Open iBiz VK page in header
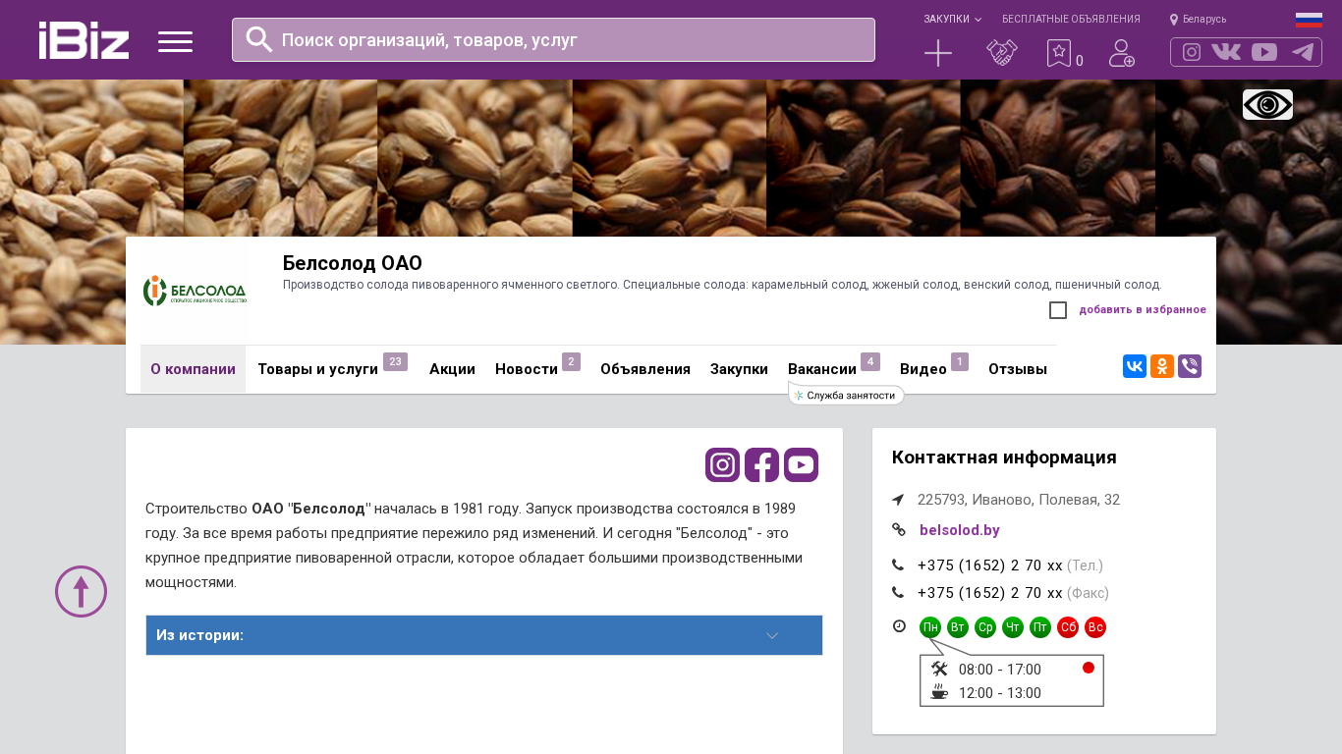This screenshot has width=1342, height=754. (1226, 52)
